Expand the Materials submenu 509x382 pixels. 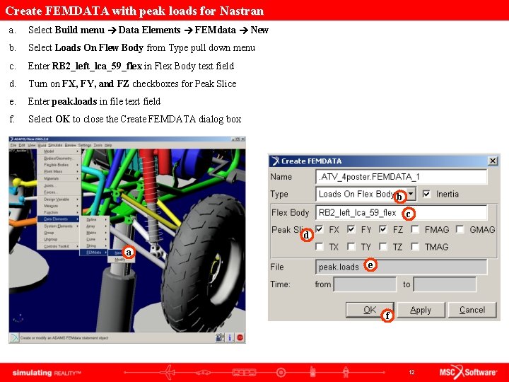pyautogui.click(x=58, y=178)
